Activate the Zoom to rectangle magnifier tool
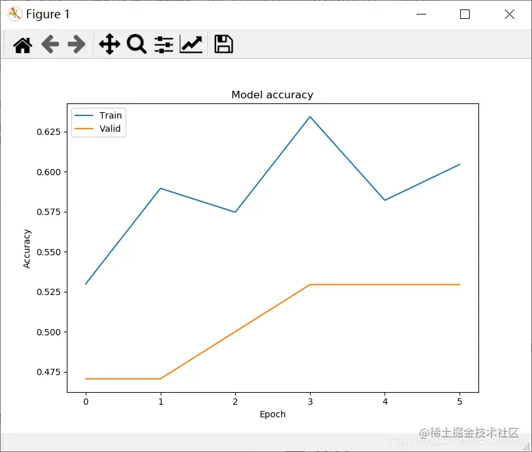 [x=136, y=44]
